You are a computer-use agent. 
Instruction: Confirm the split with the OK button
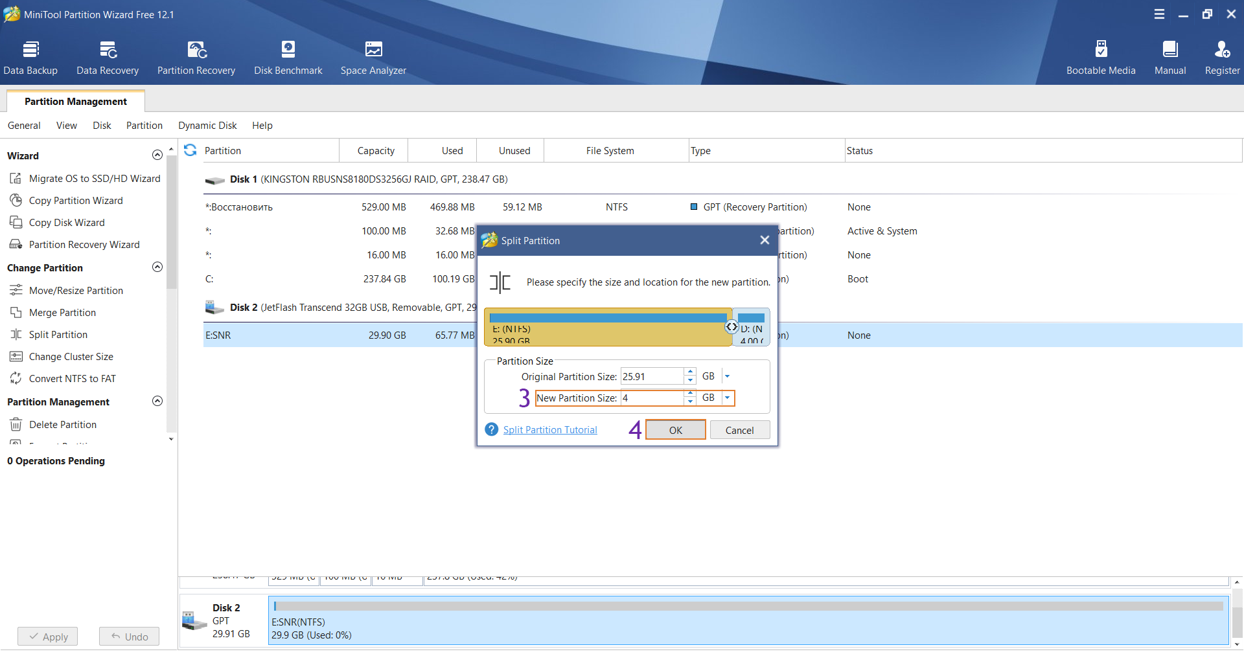[675, 431]
